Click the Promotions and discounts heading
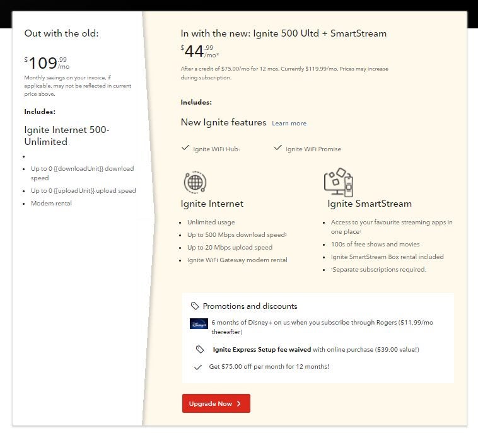 [250, 306]
